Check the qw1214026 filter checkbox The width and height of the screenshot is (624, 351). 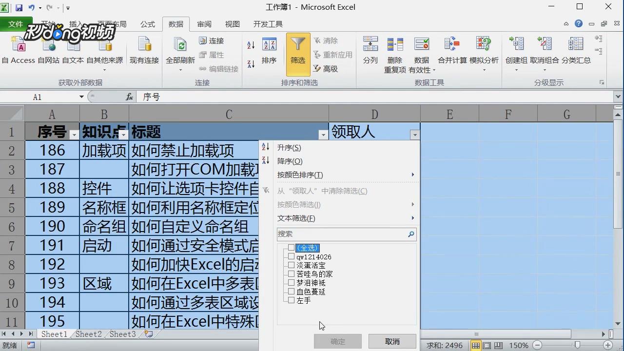tap(291, 256)
